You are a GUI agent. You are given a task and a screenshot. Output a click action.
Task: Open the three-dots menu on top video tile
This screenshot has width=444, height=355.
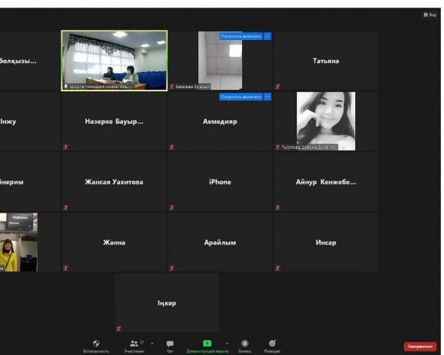(267, 36)
